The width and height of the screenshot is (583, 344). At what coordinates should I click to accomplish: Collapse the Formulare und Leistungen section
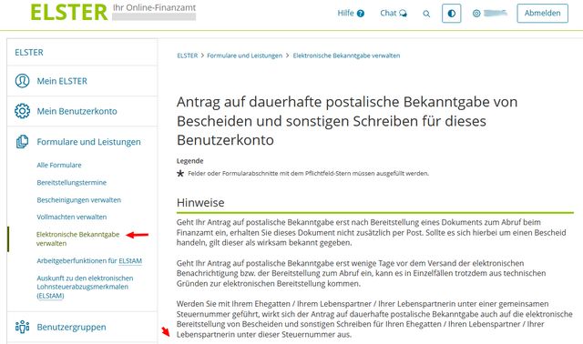(88, 142)
